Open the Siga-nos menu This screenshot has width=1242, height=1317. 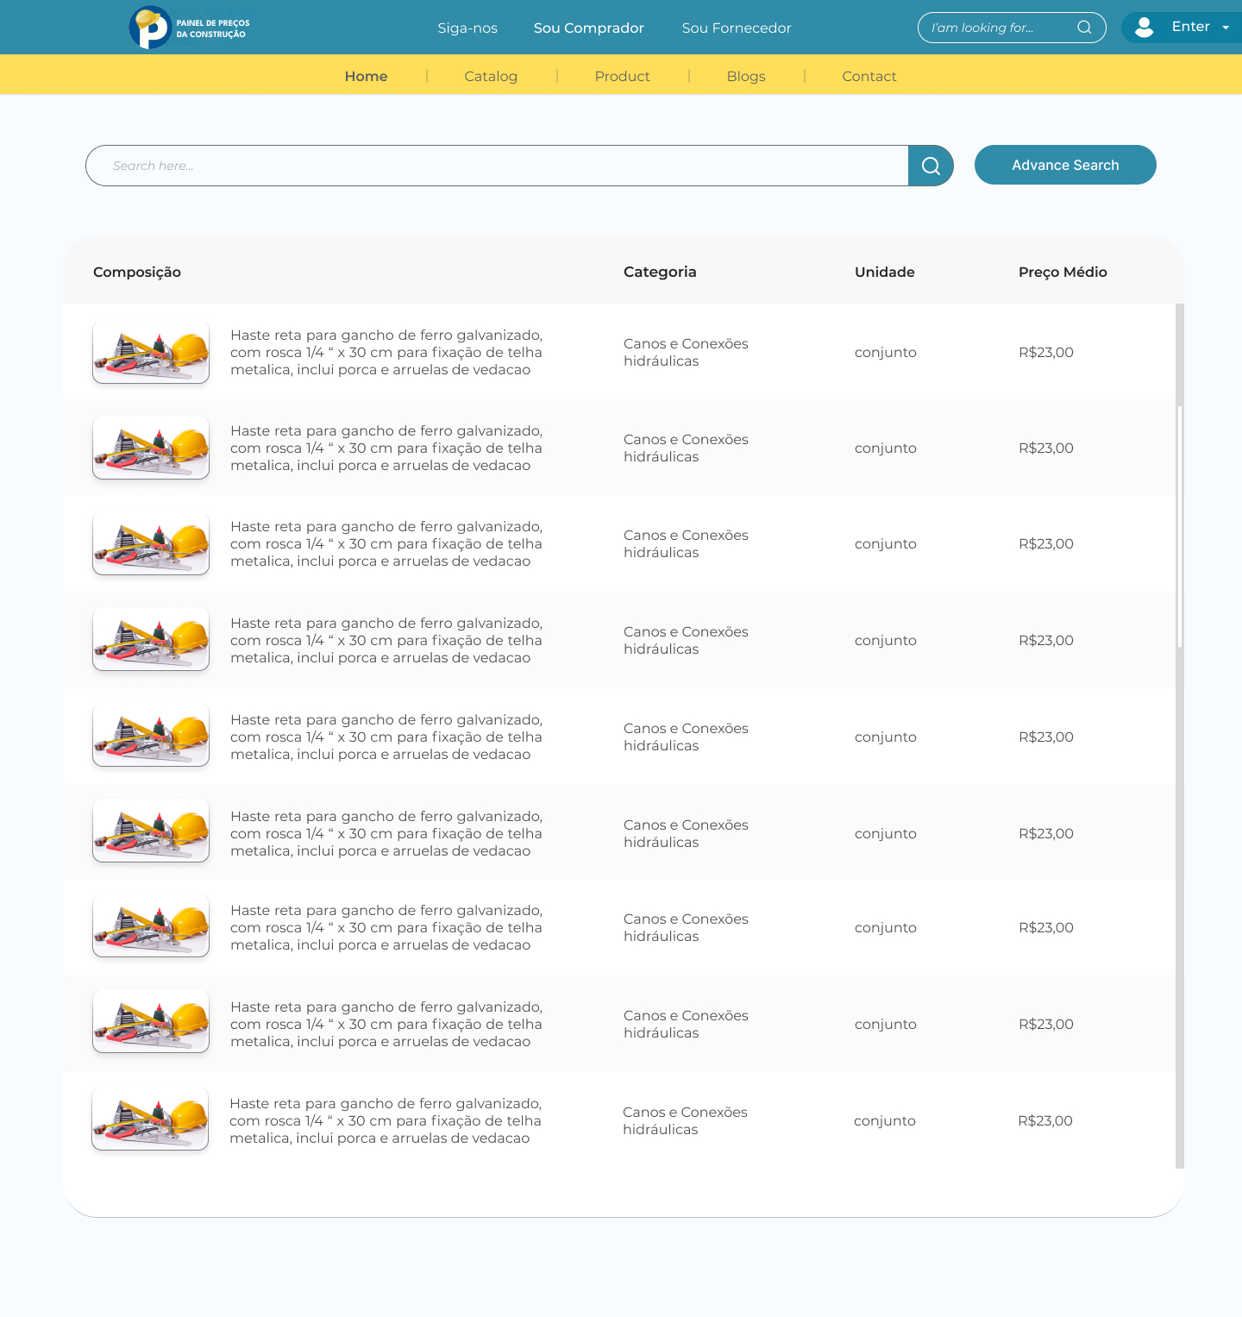click(x=467, y=28)
